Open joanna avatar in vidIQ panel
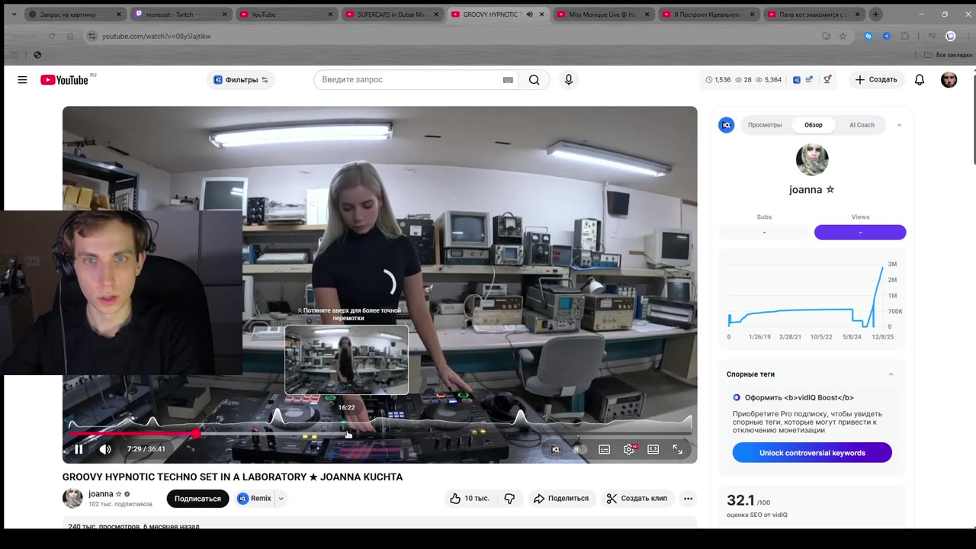This screenshot has height=549, width=976. click(x=812, y=160)
